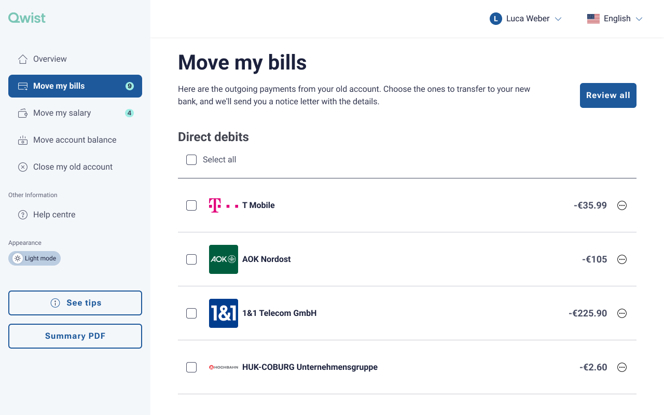Open Close my old account section
Image resolution: width=664 pixels, height=415 pixels.
75,167
